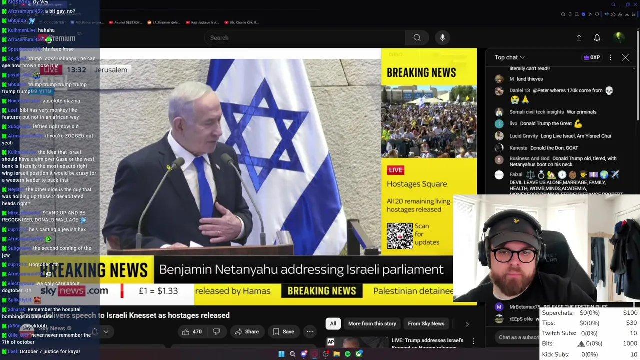
Task: Open the account avatar menu
Action: coord(618,38)
